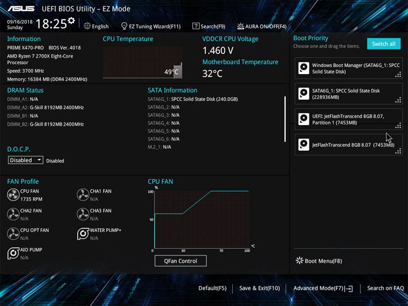Select UEFI: JetFlashTranscend Partition 1 boot entry
The image size is (408, 306).
coord(348,119)
